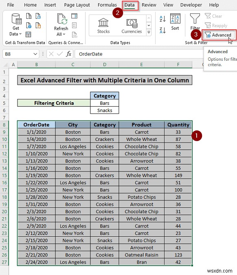Toggle the Filter funnel
This screenshot has width=237, height=275.
point(195,22)
